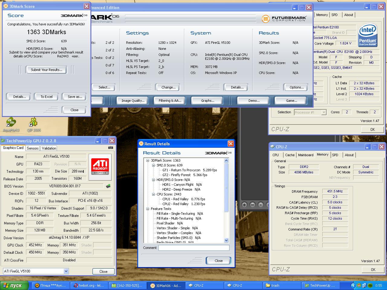Viewport: 387px width, 290px height.
Task: Open the Start menu button
Action: pos(14,285)
